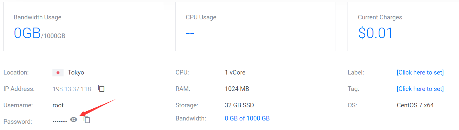Screen dimensions: 459x130
Task: Click the 1 vCore CPU value
Action: tap(235, 73)
